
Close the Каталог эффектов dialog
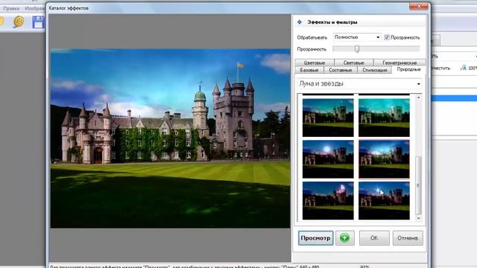click(419, 6)
